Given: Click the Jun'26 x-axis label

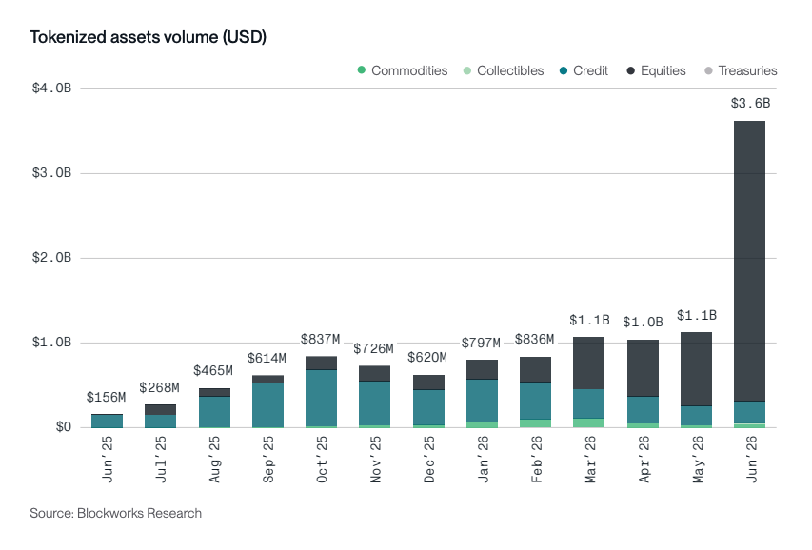Looking at the screenshot, I should pos(751,460).
